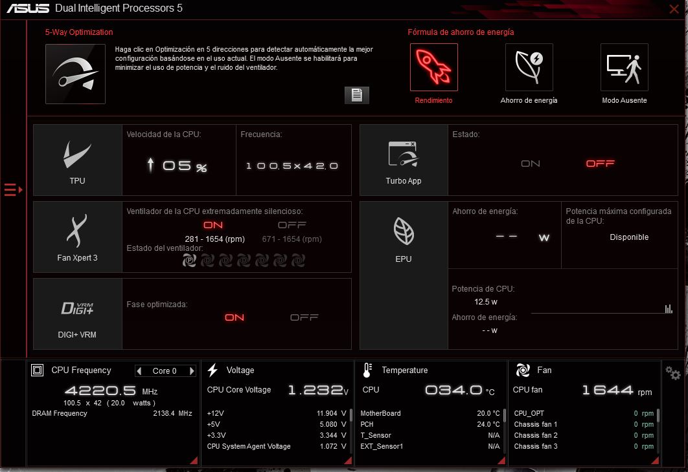
Task: Select the Rendimiento rocket mode
Action: (433, 67)
